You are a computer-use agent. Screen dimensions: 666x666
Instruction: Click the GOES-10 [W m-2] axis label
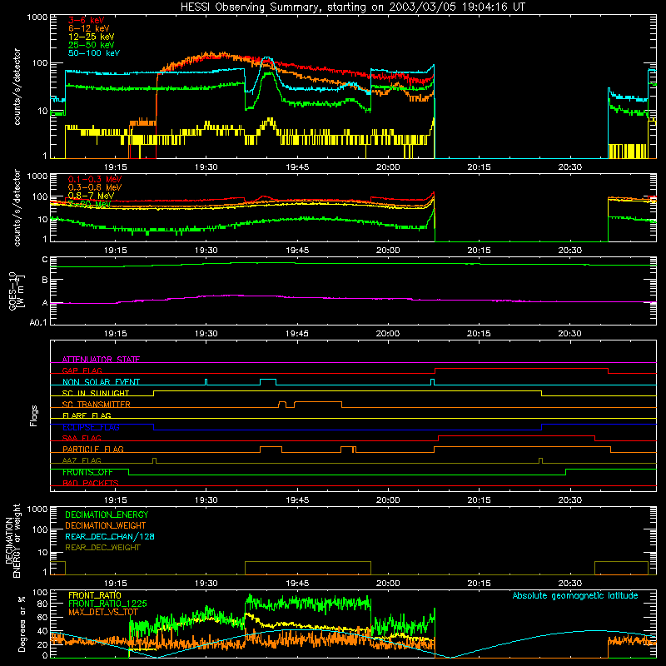point(17,291)
